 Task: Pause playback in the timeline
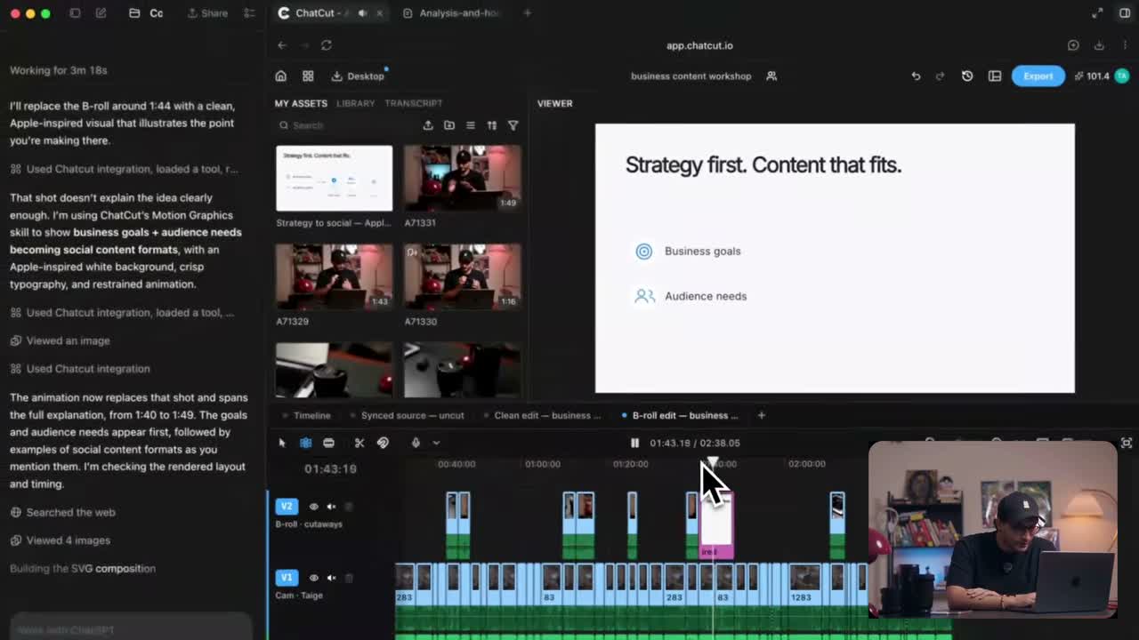[x=634, y=443]
